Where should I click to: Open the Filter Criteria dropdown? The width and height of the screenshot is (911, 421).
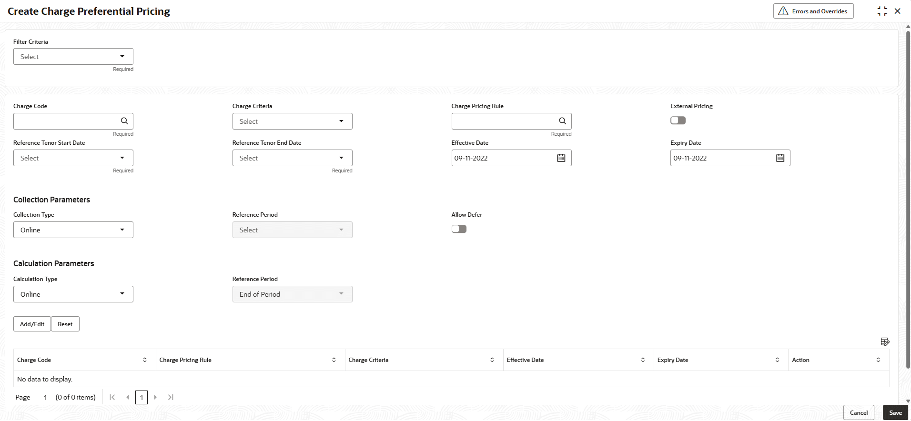click(73, 57)
